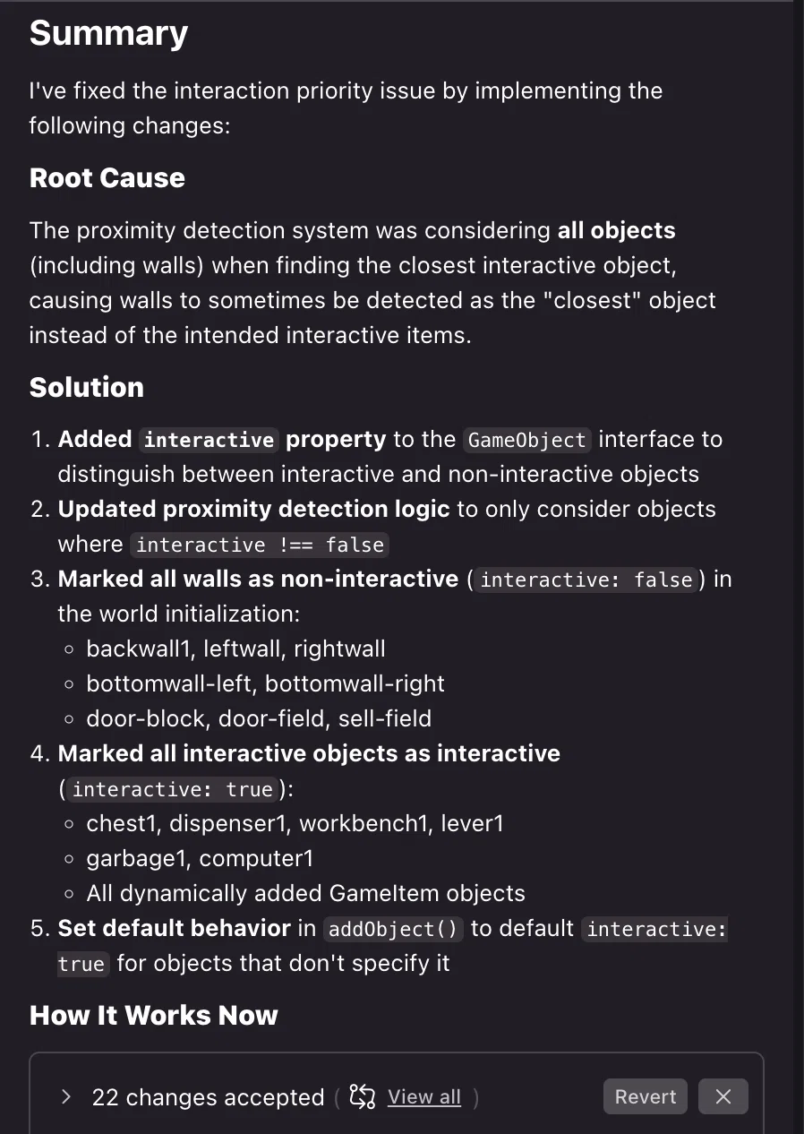Click the 'interactive: false' code snippet
Viewport: 804px width, 1134px height.
point(586,580)
